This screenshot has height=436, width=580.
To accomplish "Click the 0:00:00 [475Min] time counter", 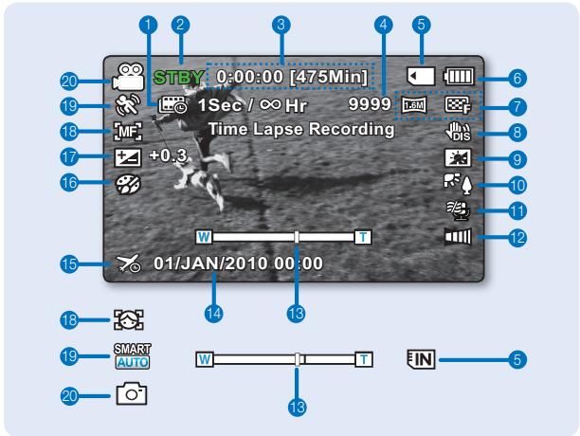I will click(x=292, y=77).
